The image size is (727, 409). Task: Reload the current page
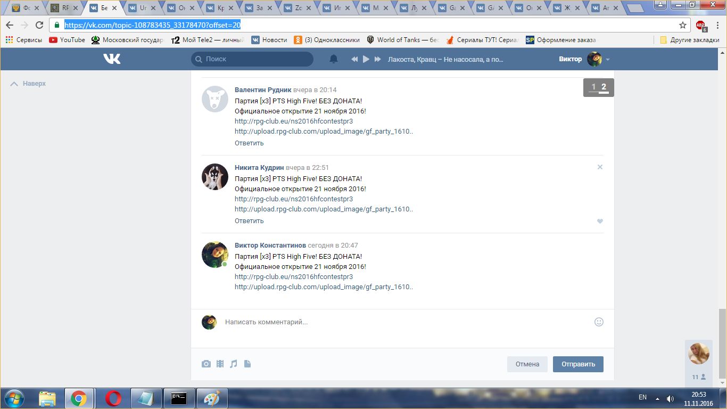click(39, 25)
